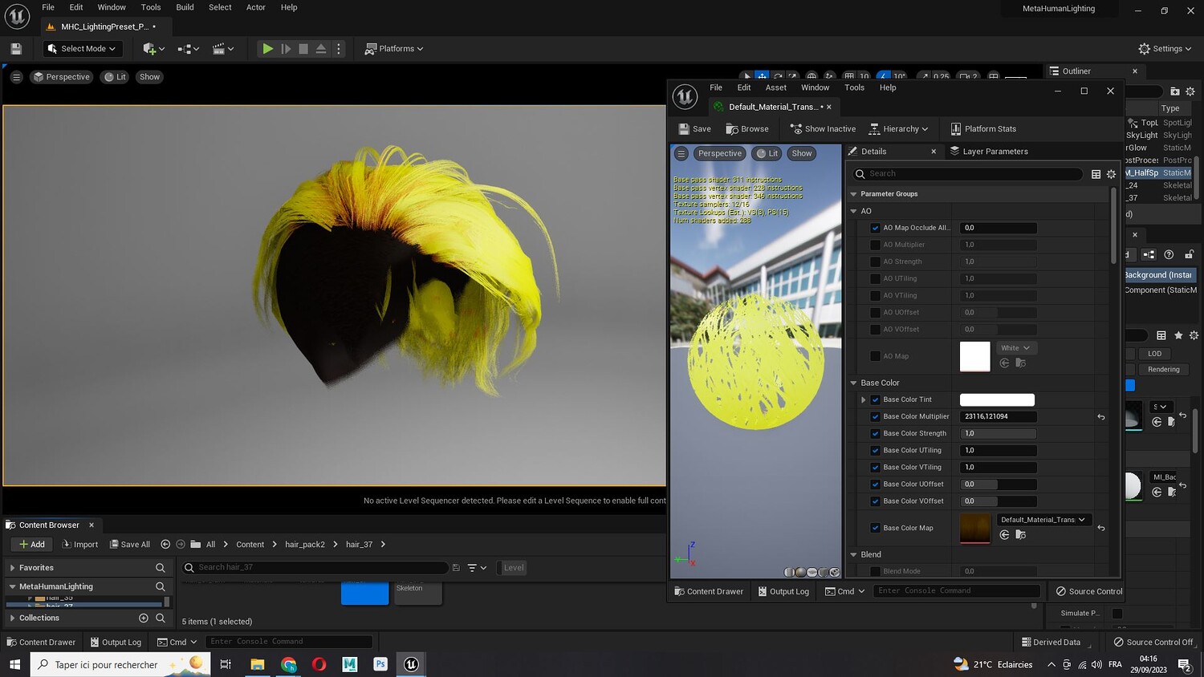Viewport: 1204px width, 677px height.
Task: Open Platform Stats panel
Action: coord(983,129)
